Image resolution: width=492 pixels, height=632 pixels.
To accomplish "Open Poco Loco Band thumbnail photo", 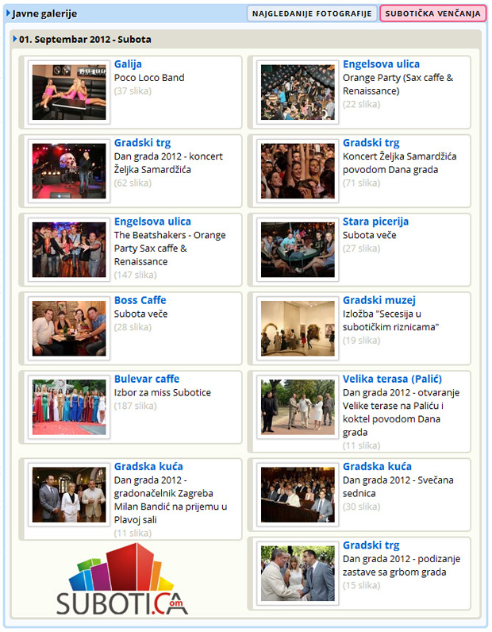I will [69, 92].
